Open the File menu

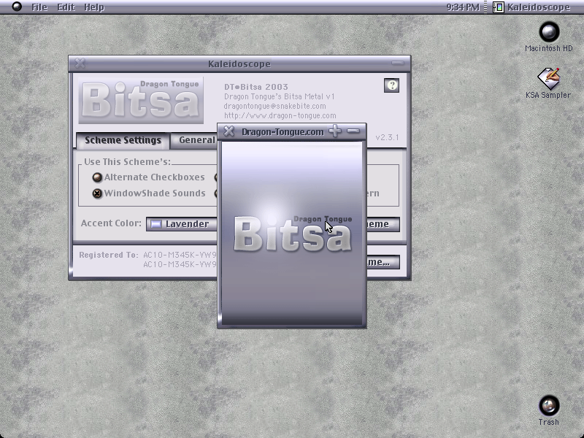pyautogui.click(x=39, y=7)
